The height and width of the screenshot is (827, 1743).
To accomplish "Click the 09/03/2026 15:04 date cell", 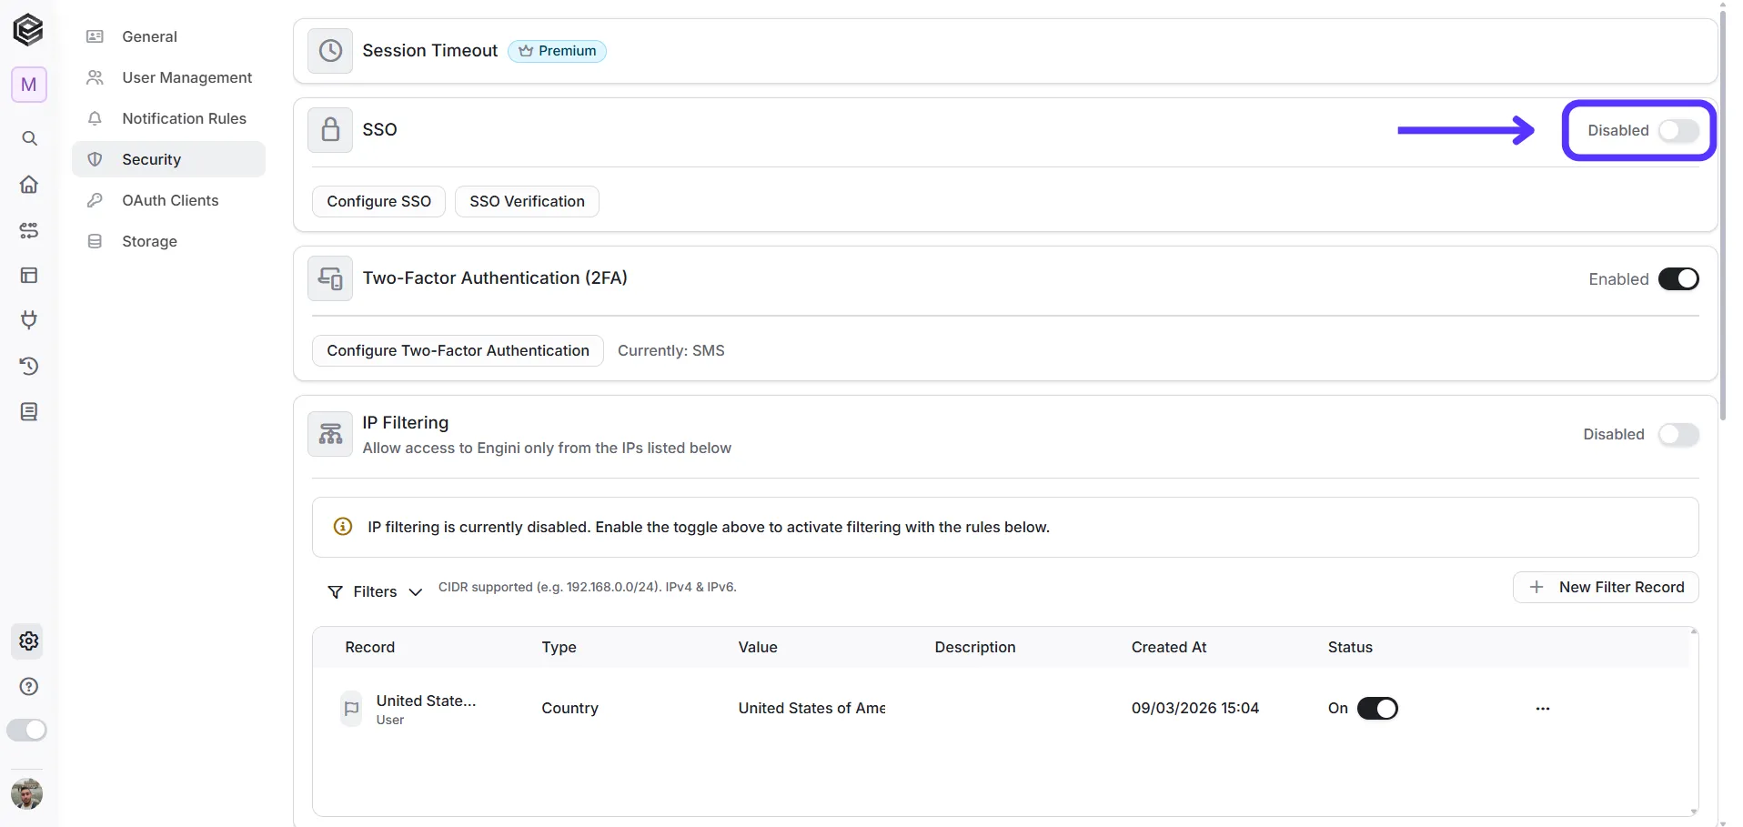I will click(x=1195, y=709).
